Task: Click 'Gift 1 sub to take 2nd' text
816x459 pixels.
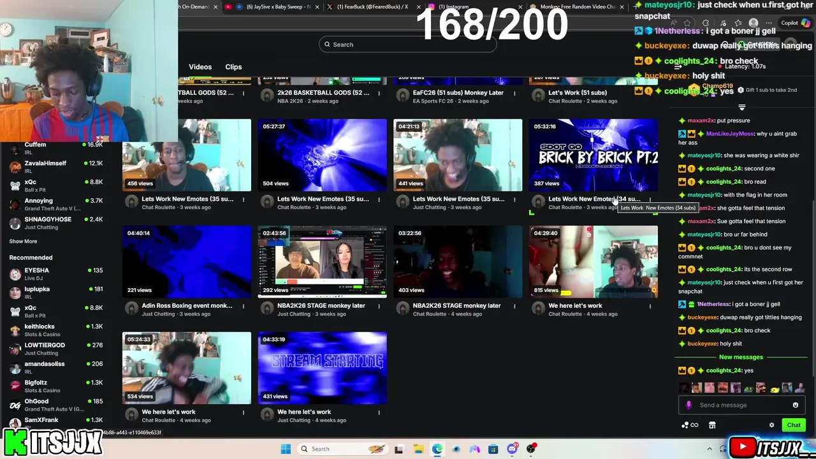Action: [x=771, y=91]
